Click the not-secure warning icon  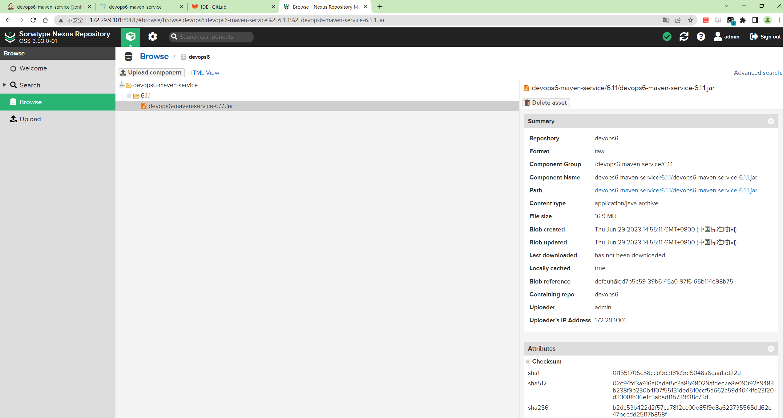click(x=61, y=20)
